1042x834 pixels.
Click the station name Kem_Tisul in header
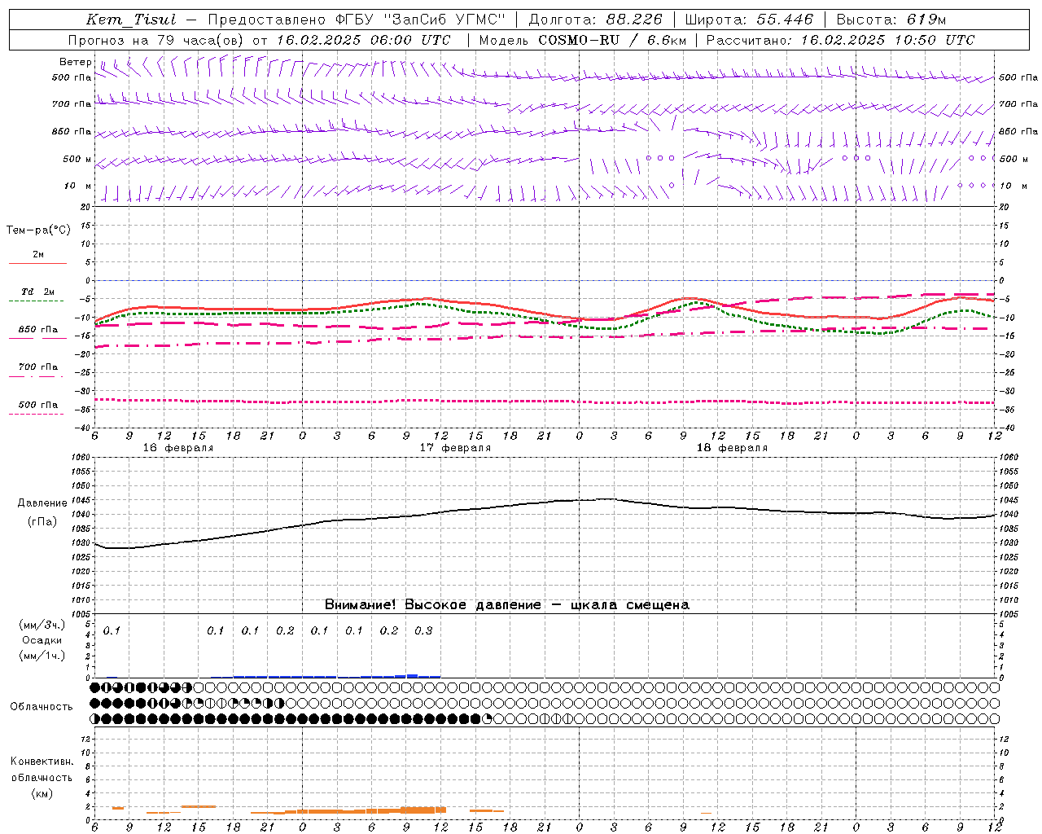pos(131,20)
